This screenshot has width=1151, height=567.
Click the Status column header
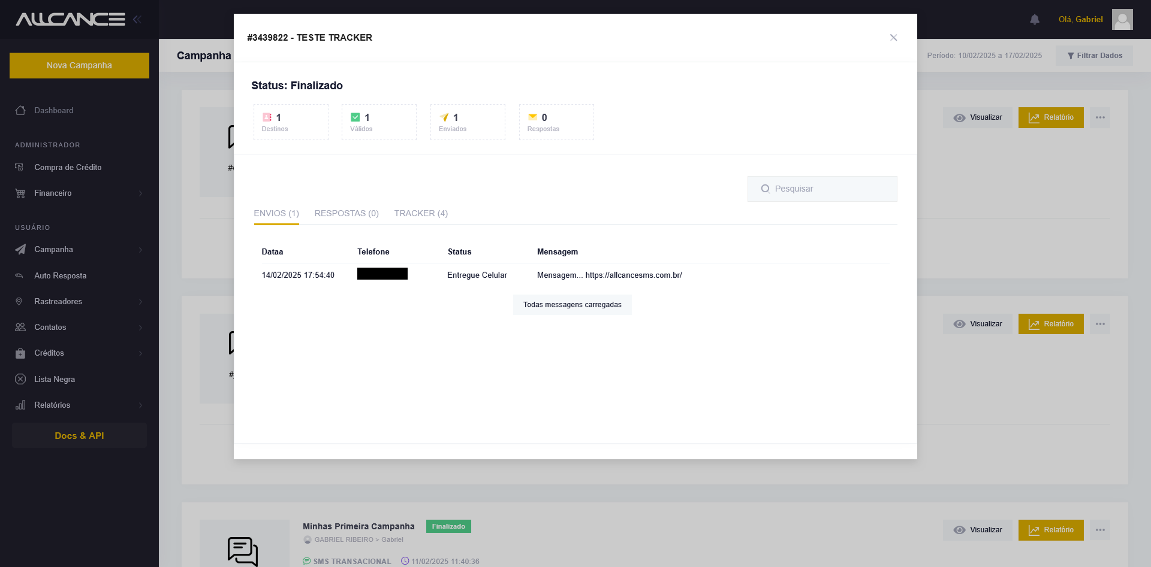(460, 251)
